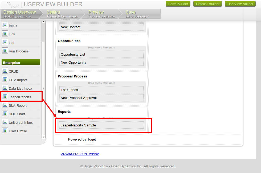Open the ADVANCED: JSON Definition link
This screenshot has width=261, height=173.
pos(80,154)
